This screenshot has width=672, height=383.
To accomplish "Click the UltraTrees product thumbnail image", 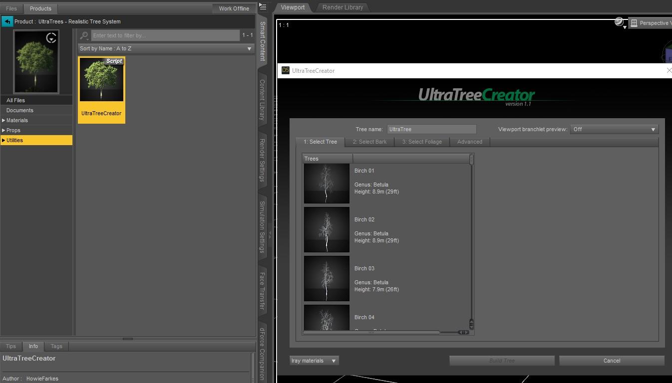I will (36, 62).
